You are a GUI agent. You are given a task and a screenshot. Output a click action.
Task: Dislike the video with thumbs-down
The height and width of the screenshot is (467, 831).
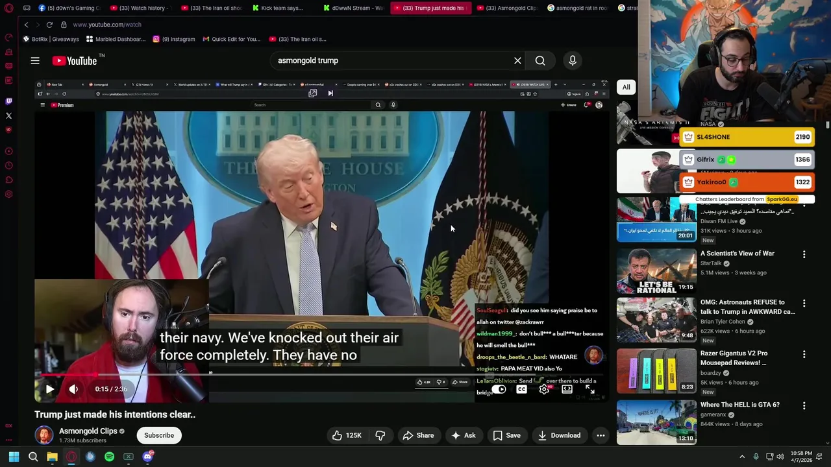click(x=380, y=435)
